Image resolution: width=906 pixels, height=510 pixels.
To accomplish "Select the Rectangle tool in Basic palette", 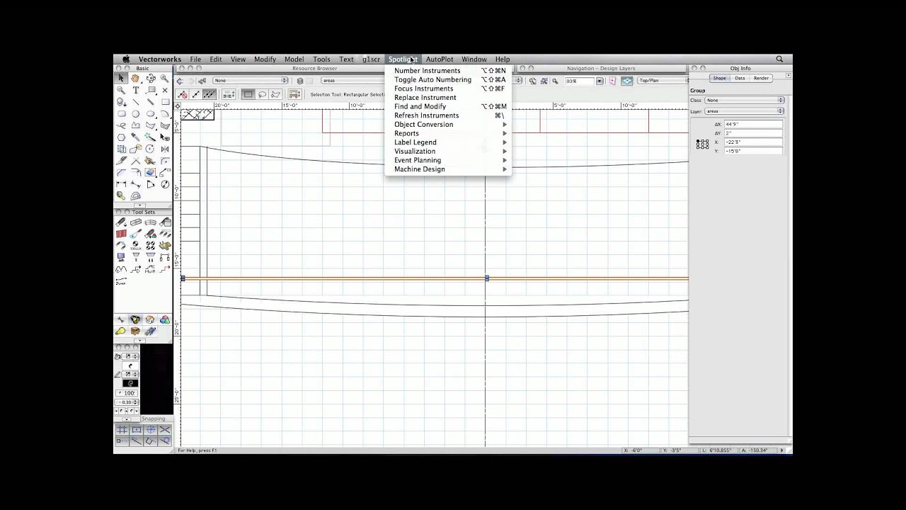I will (x=165, y=102).
